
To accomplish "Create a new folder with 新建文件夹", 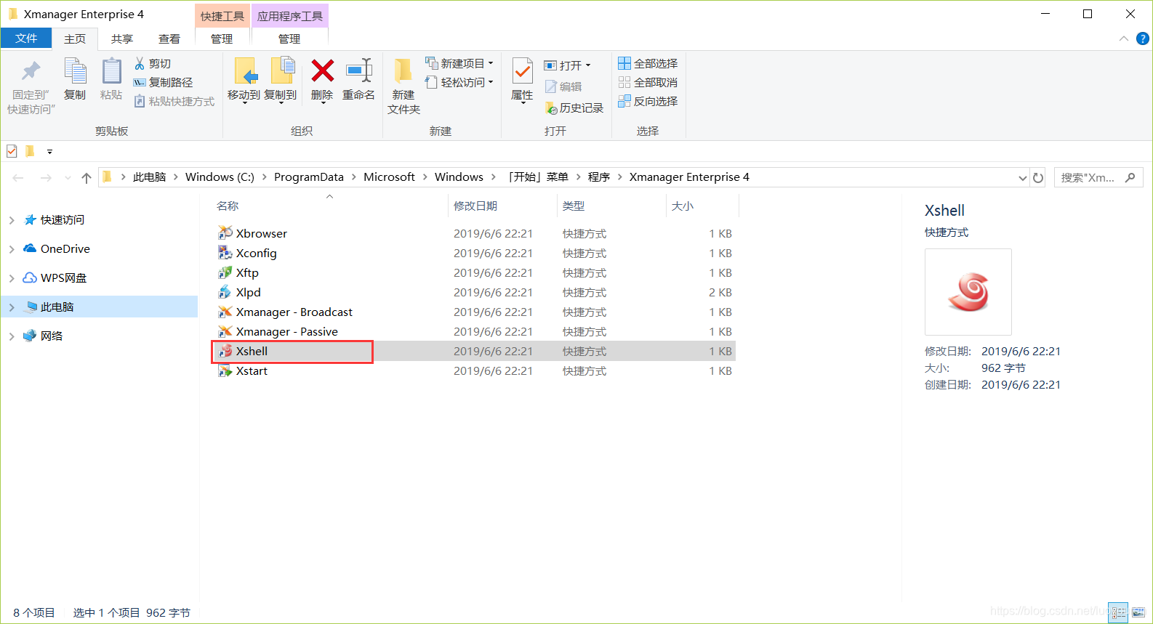I will point(403,87).
